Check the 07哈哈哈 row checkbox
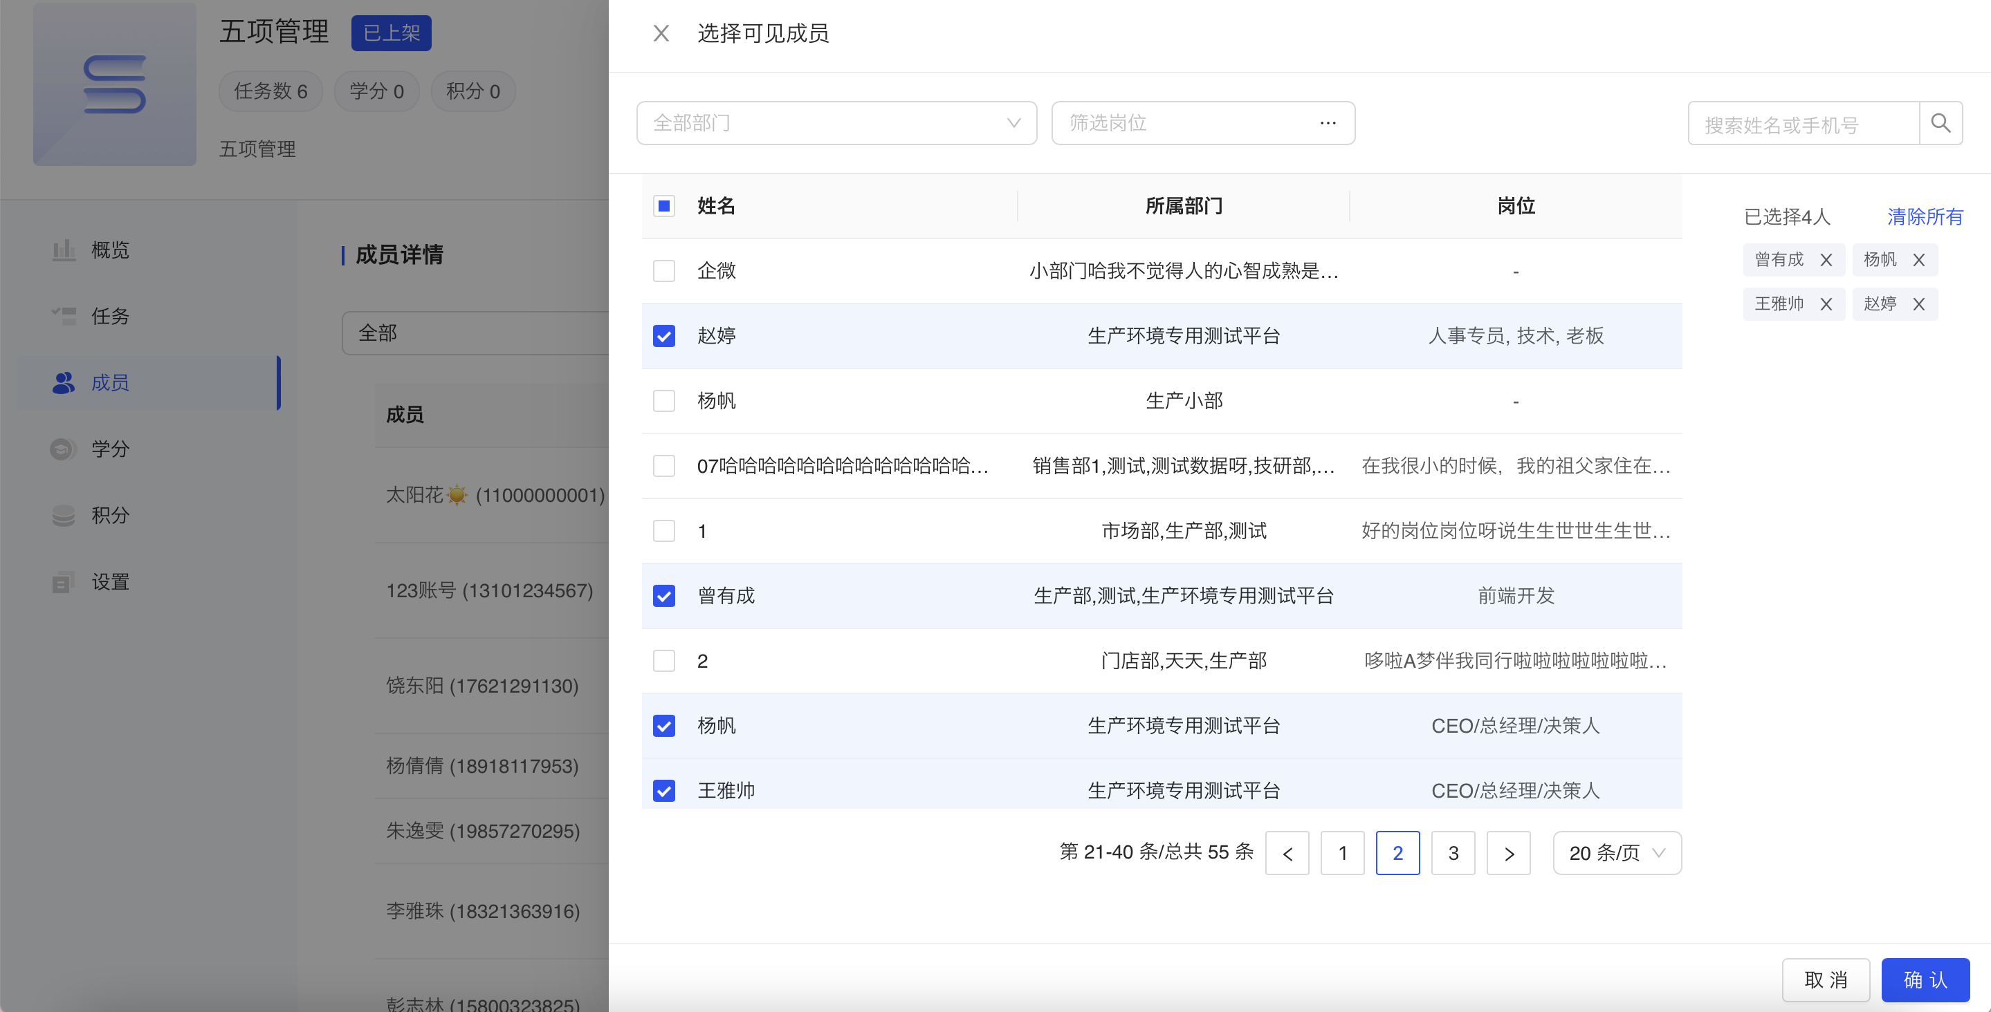The image size is (1991, 1012). click(x=664, y=466)
